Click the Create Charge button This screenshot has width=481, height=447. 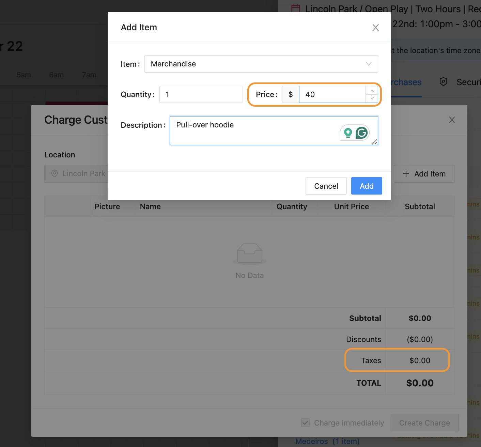424,423
